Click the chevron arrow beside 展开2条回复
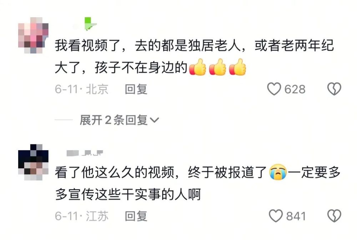357x240 pixels. [x=154, y=120]
